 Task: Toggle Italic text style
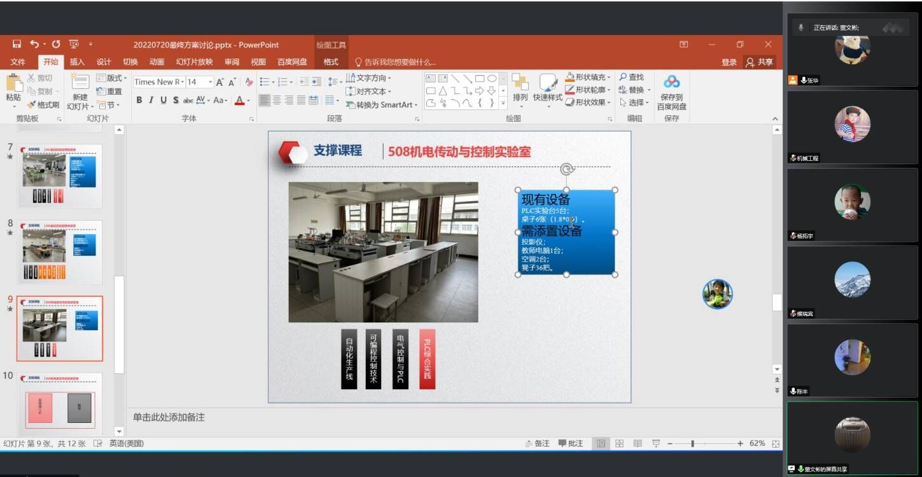151,100
